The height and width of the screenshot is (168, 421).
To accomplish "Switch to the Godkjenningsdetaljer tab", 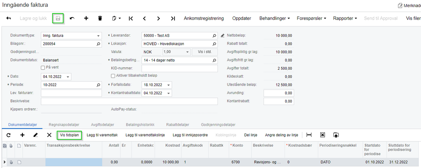I will [218, 125].
